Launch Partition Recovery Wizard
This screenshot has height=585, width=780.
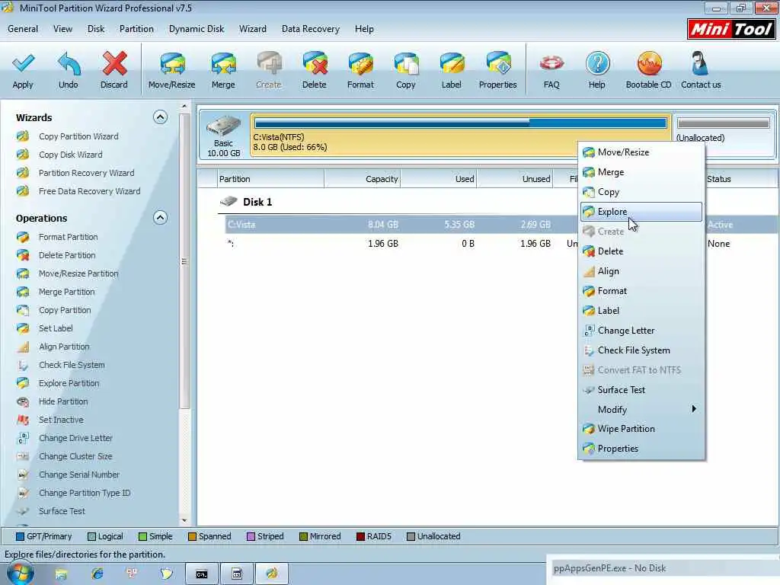[x=87, y=173]
